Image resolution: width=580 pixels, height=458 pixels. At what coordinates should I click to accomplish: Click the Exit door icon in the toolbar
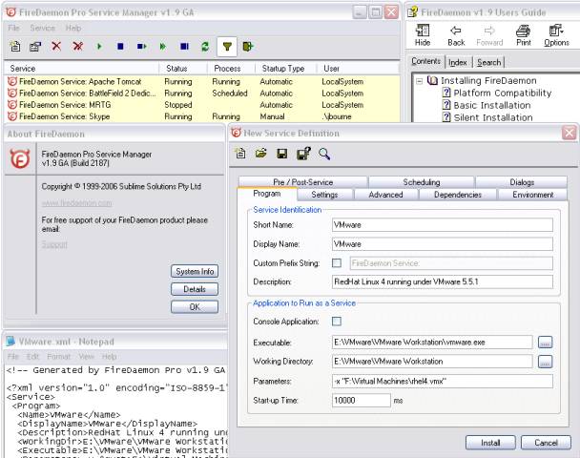tap(248, 46)
